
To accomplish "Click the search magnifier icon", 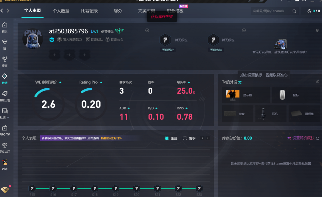I will [294, 11].
